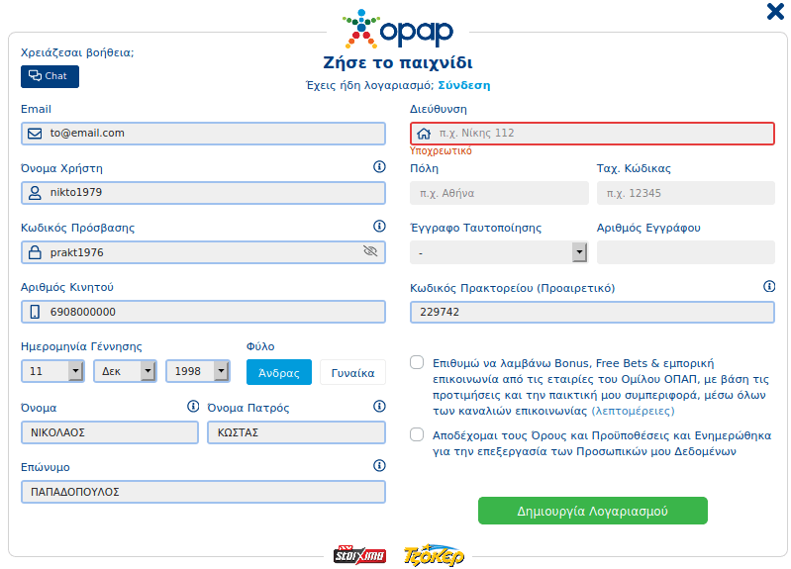Click the OPAP logo at the top
Image resolution: width=791 pixels, height=569 pixels.
pyautogui.click(x=398, y=29)
